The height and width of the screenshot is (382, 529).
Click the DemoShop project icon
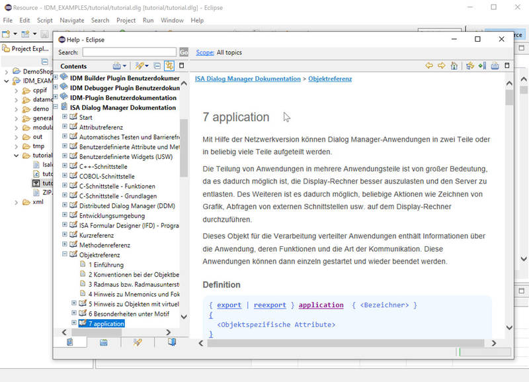point(17,72)
